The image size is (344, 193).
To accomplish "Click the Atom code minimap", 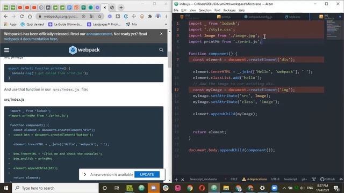I will coord(333,30).
